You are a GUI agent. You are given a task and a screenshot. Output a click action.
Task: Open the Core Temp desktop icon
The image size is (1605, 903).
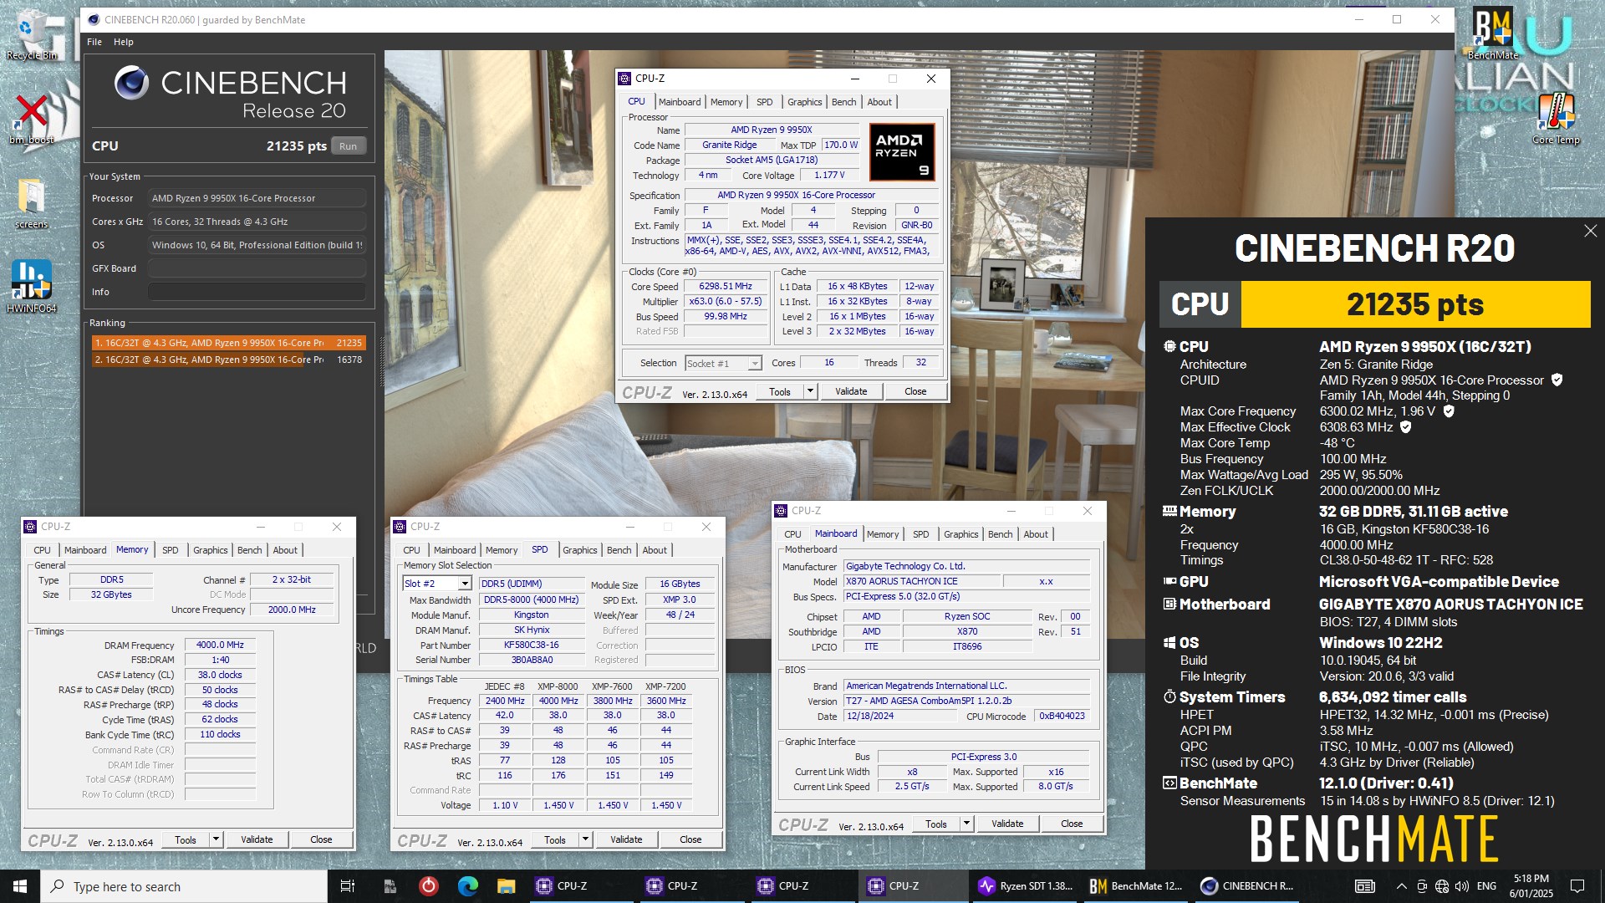coord(1556,119)
